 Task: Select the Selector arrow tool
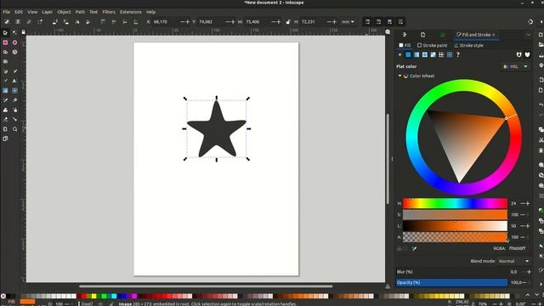pos(5,32)
